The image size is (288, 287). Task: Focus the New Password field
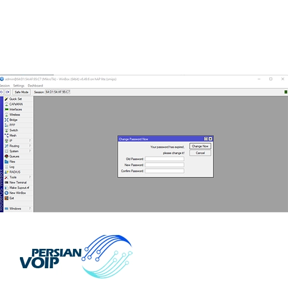point(165,165)
